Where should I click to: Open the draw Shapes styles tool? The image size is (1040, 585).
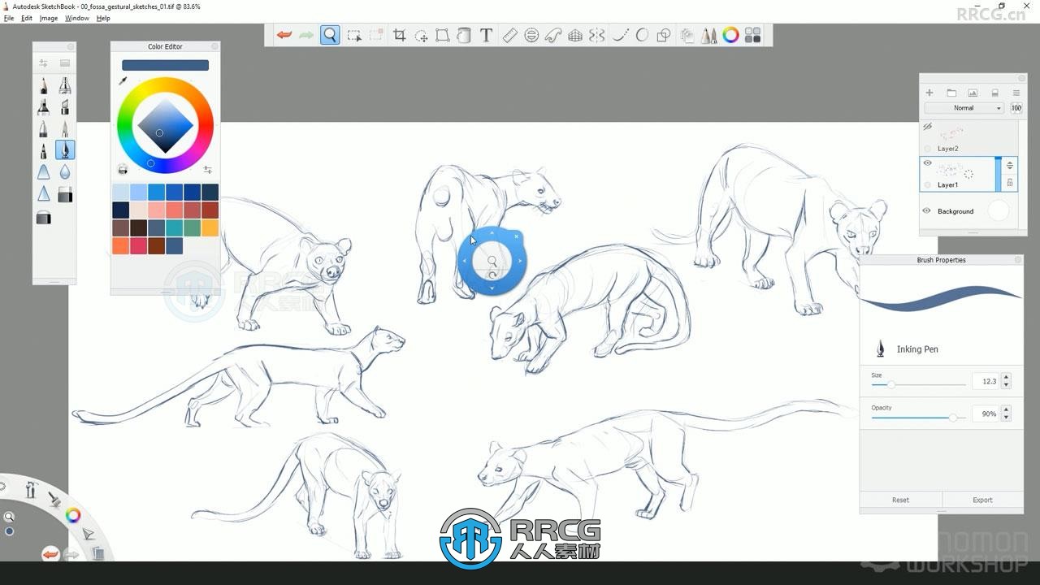point(664,35)
